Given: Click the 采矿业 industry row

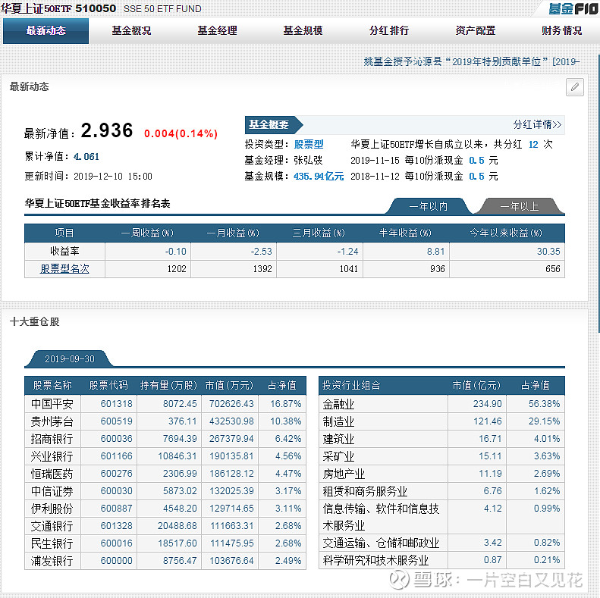Looking at the screenshot, I should click(x=441, y=456).
